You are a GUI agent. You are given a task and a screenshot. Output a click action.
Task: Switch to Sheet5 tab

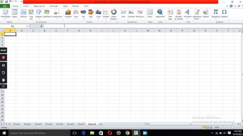coord(60,124)
